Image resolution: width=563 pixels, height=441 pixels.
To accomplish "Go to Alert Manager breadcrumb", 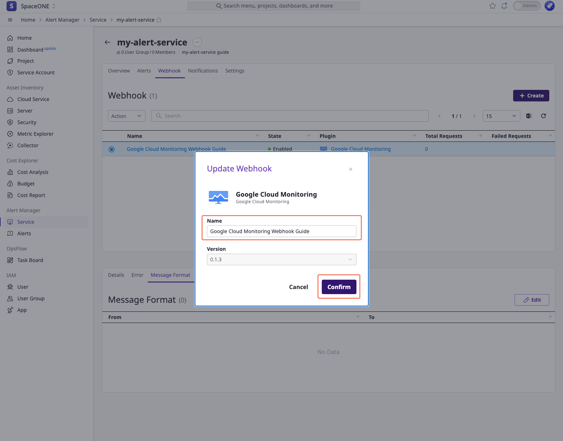I will click(x=62, y=20).
